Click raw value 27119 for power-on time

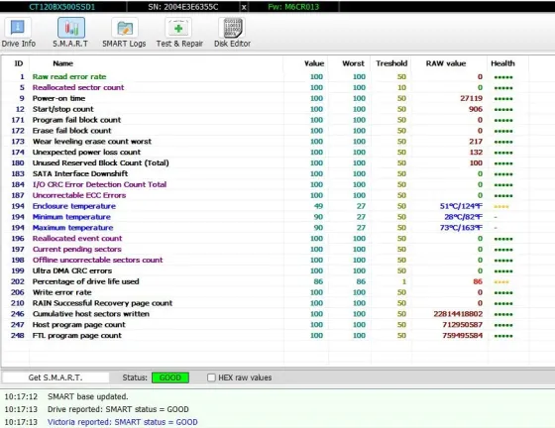click(x=471, y=98)
